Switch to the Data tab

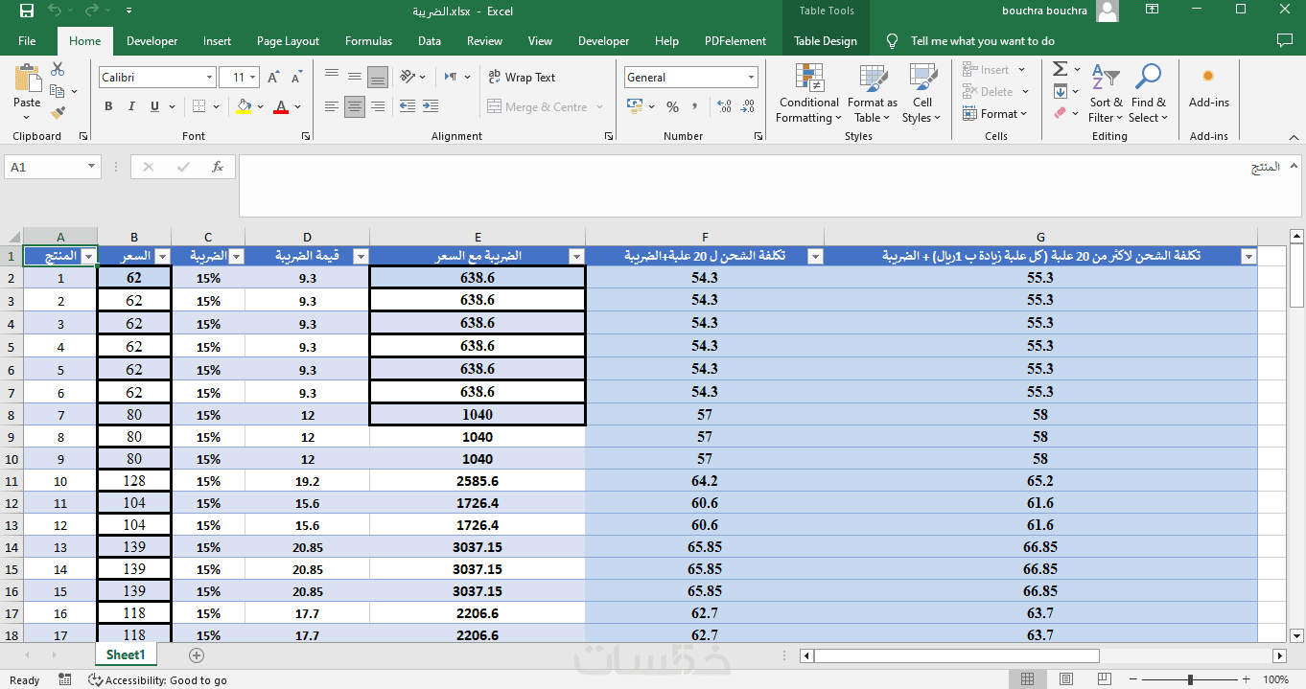click(430, 41)
